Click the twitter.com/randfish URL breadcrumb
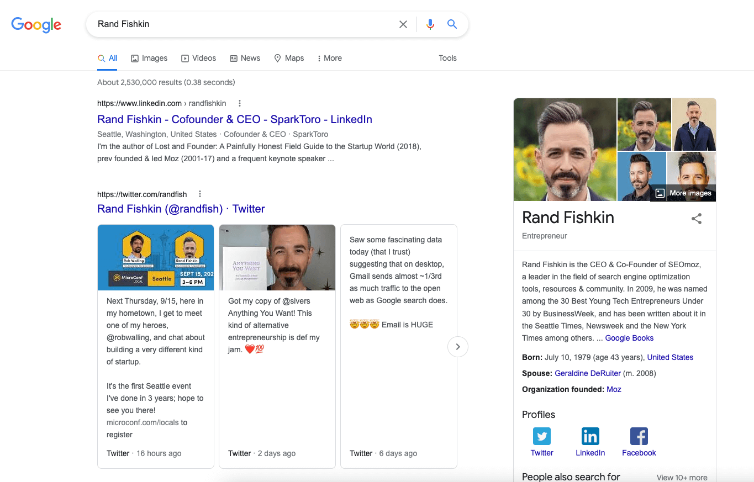Image resolution: width=754 pixels, height=482 pixels. (142, 194)
